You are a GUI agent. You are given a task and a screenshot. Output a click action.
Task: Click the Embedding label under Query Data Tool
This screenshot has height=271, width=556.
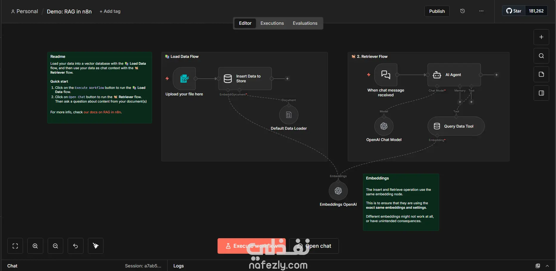(437, 140)
